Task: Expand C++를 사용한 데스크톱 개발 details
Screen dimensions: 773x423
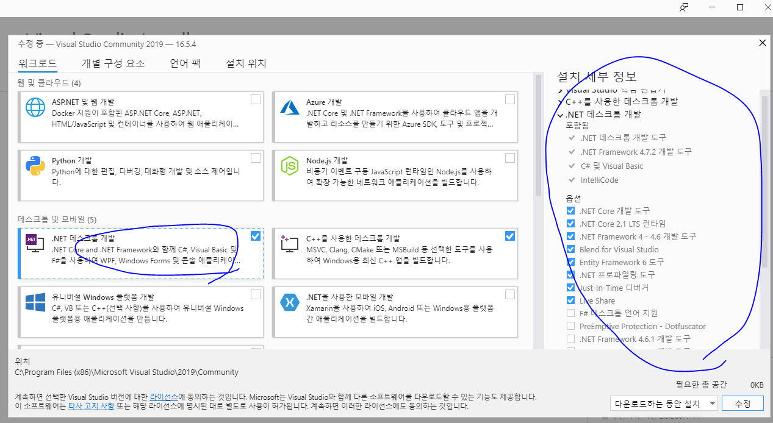Action: click(560, 102)
